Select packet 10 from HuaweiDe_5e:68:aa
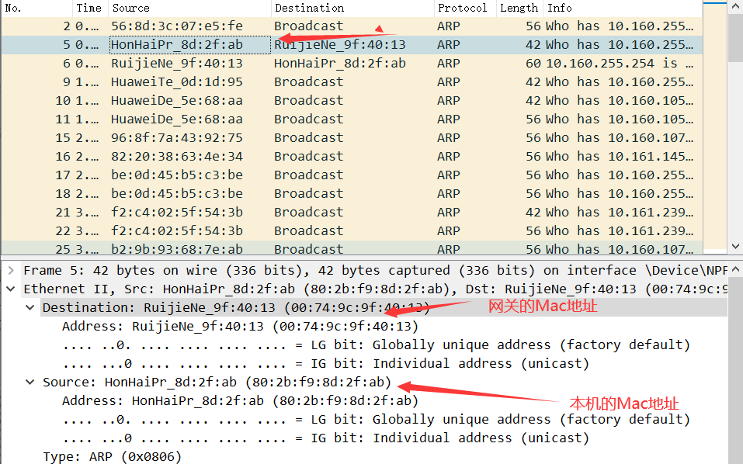Image resolution: width=743 pixels, height=464 pixels. tap(352, 101)
